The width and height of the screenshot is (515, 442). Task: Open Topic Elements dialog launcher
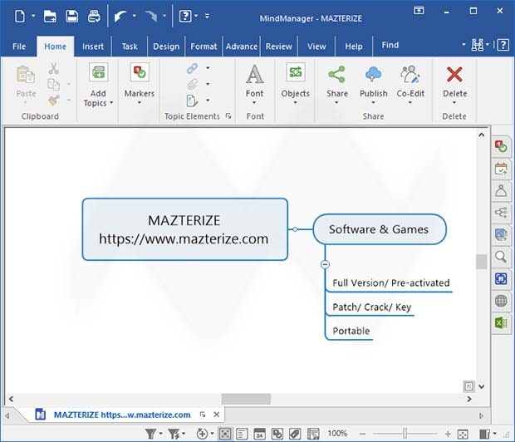click(228, 116)
